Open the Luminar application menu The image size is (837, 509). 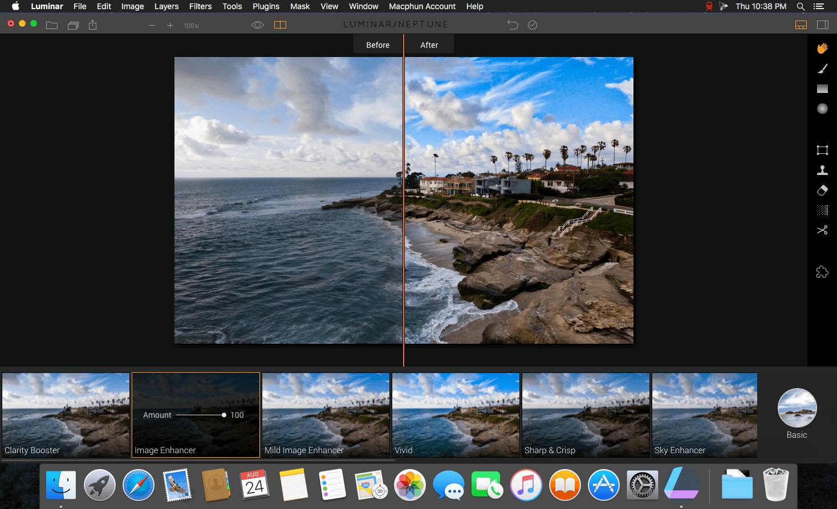(x=47, y=6)
